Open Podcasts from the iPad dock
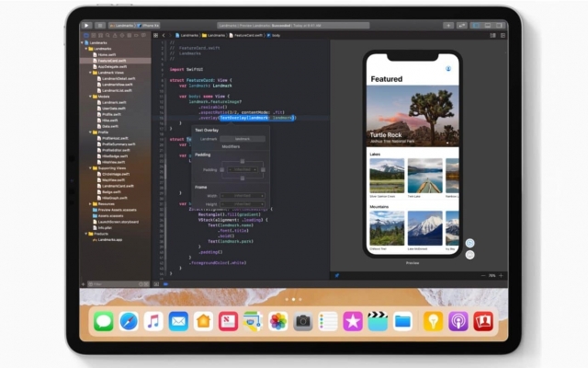 pos(458,321)
